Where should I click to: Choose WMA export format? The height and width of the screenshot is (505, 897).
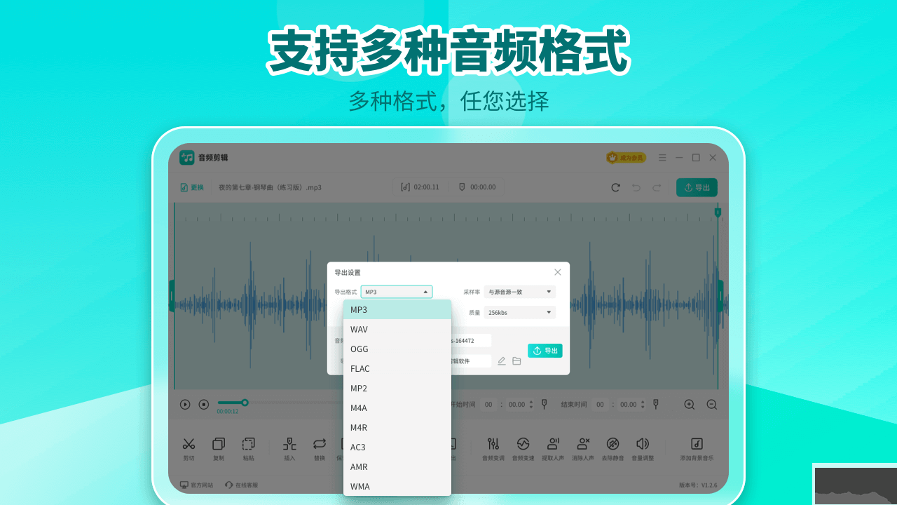[397, 486]
